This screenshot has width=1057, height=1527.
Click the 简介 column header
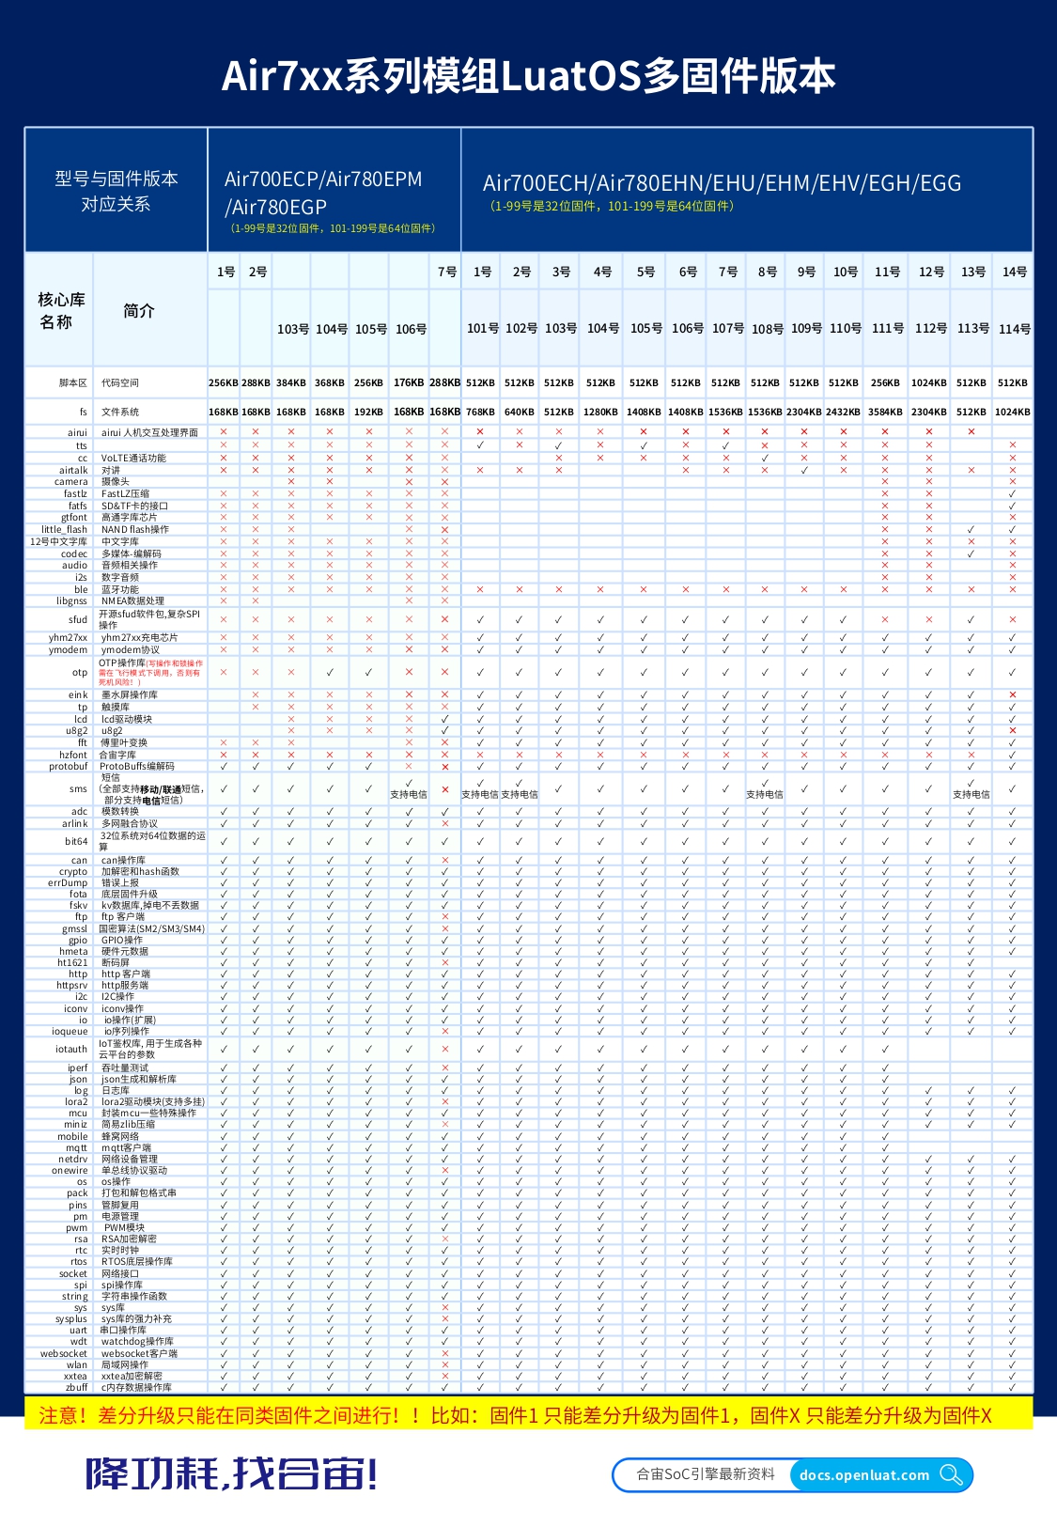pyautogui.click(x=138, y=310)
